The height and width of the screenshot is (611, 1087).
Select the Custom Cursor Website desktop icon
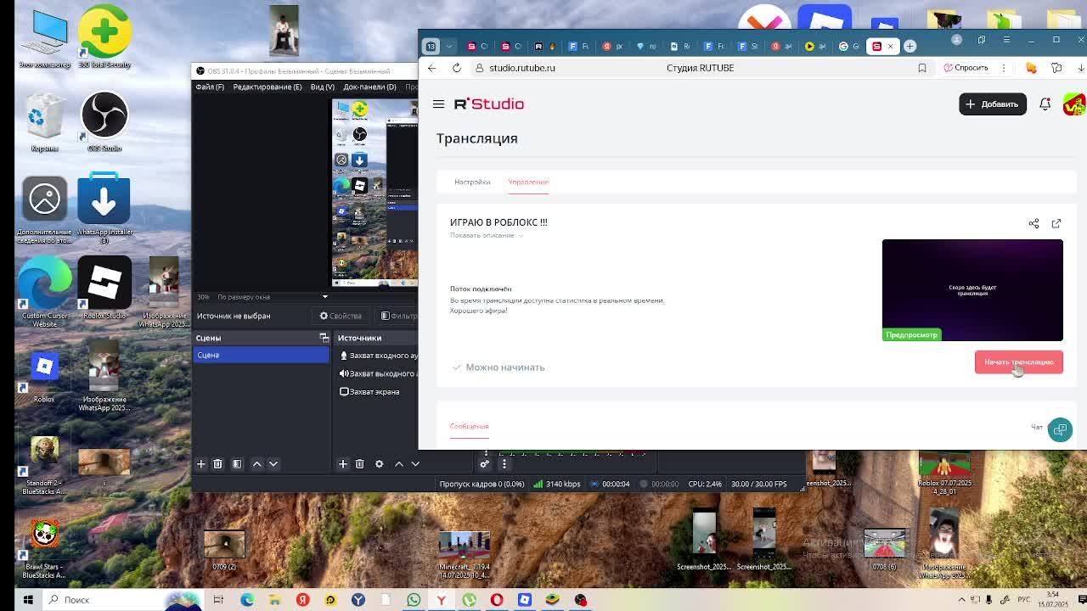click(x=44, y=291)
